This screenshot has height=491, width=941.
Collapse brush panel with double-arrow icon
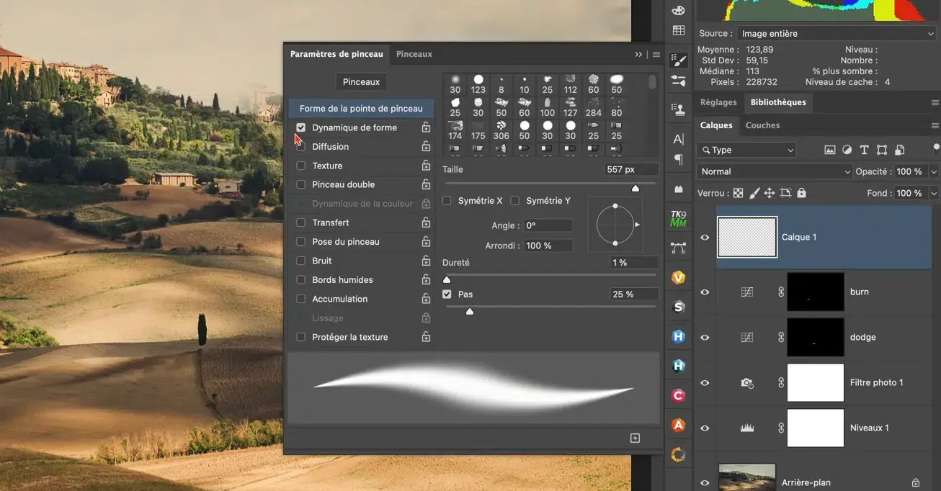tap(638, 55)
